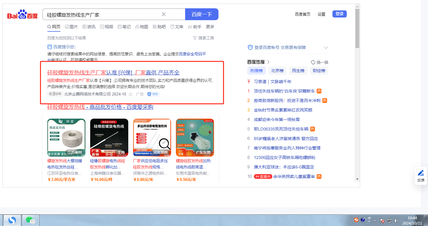Clear the search box with X icon
428x226 pixels.
(164, 14)
